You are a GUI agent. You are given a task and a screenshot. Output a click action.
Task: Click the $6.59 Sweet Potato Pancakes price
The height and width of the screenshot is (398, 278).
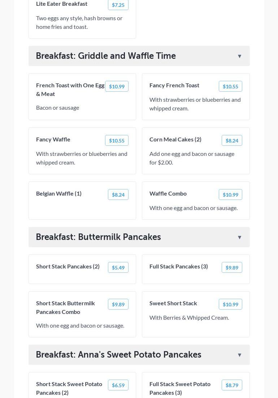pyautogui.click(x=118, y=385)
